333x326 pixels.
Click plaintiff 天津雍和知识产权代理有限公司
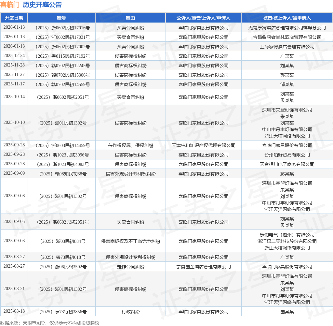tap(203, 145)
